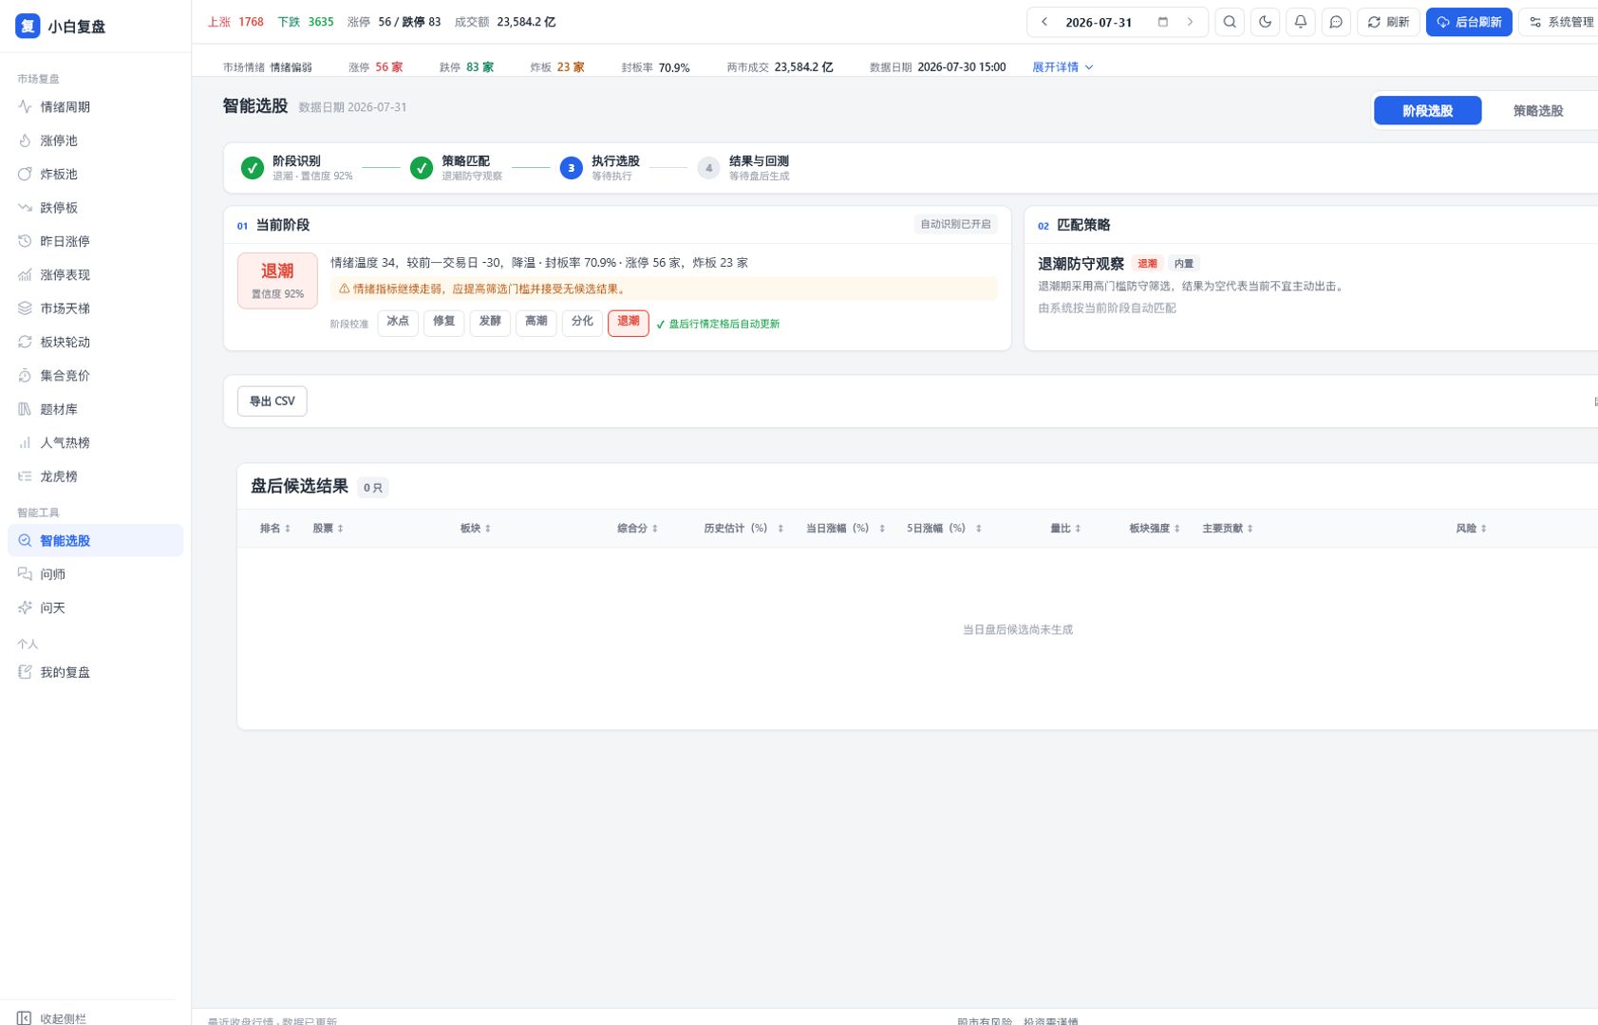Sort the table by 股票 column
The height and width of the screenshot is (1025, 1598).
pos(329,529)
